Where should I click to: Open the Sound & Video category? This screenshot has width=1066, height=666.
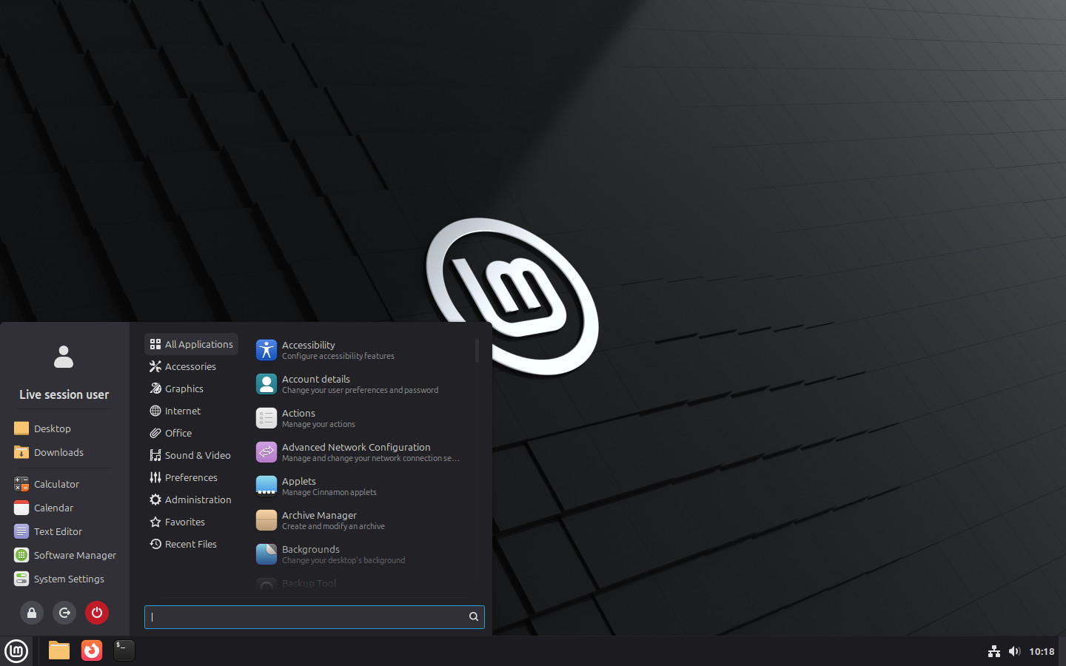pos(198,455)
